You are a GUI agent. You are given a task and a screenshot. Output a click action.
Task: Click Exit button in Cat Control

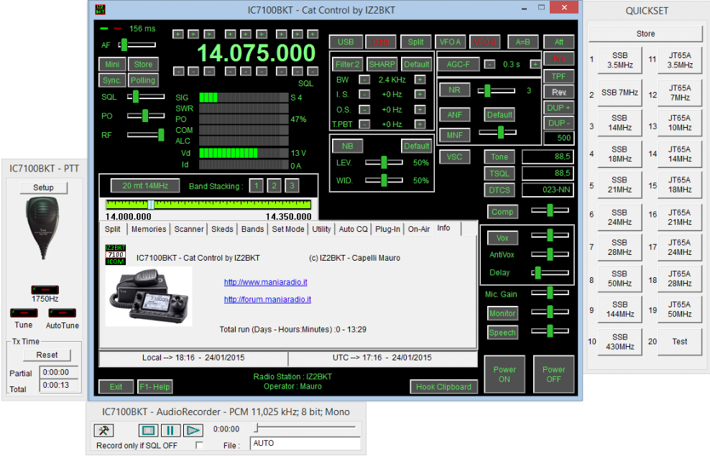[116, 387]
